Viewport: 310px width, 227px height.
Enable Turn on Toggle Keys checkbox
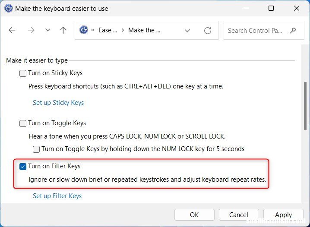pyautogui.click(x=23, y=123)
